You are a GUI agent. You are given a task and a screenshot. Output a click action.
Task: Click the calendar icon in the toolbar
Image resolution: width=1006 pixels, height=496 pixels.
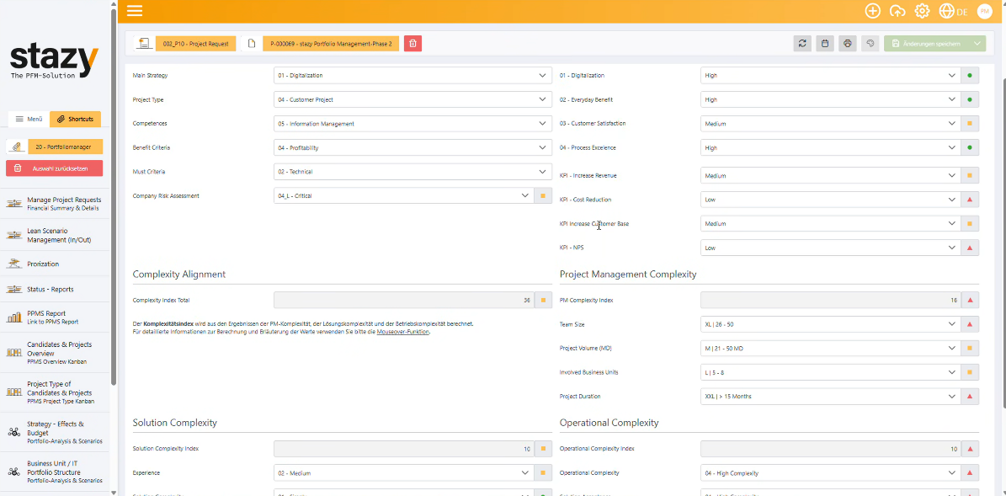(825, 44)
